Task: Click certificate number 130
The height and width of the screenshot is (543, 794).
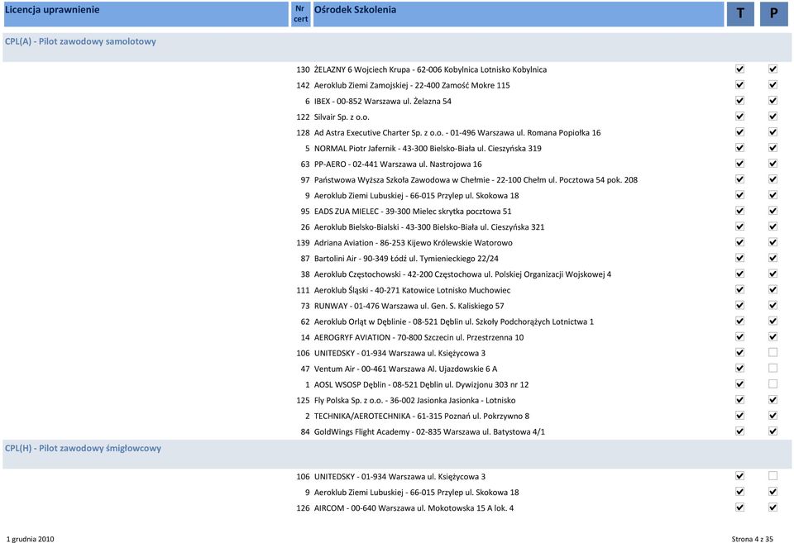Action: (x=303, y=69)
